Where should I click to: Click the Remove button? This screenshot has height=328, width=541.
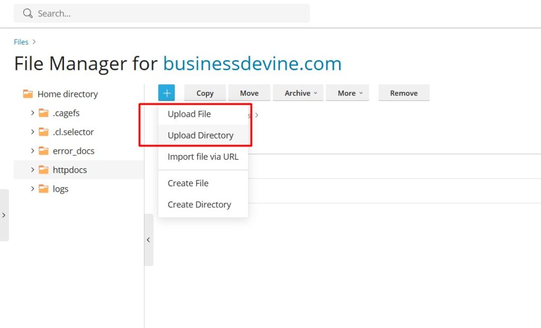click(x=404, y=93)
